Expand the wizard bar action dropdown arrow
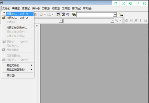The image size is (149, 103). (120, 21)
